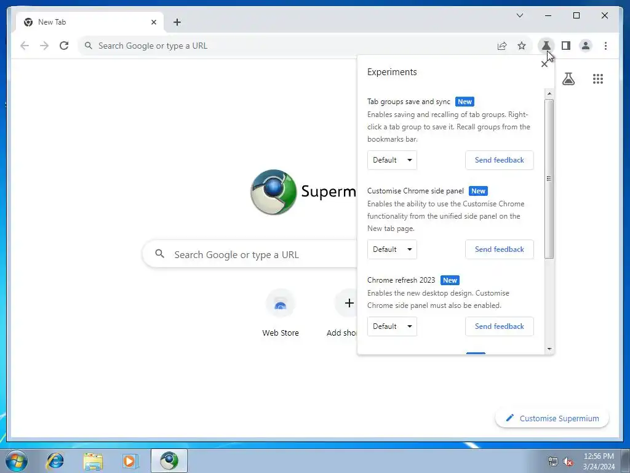Click the Customise Chrome side panel title

[x=415, y=191]
